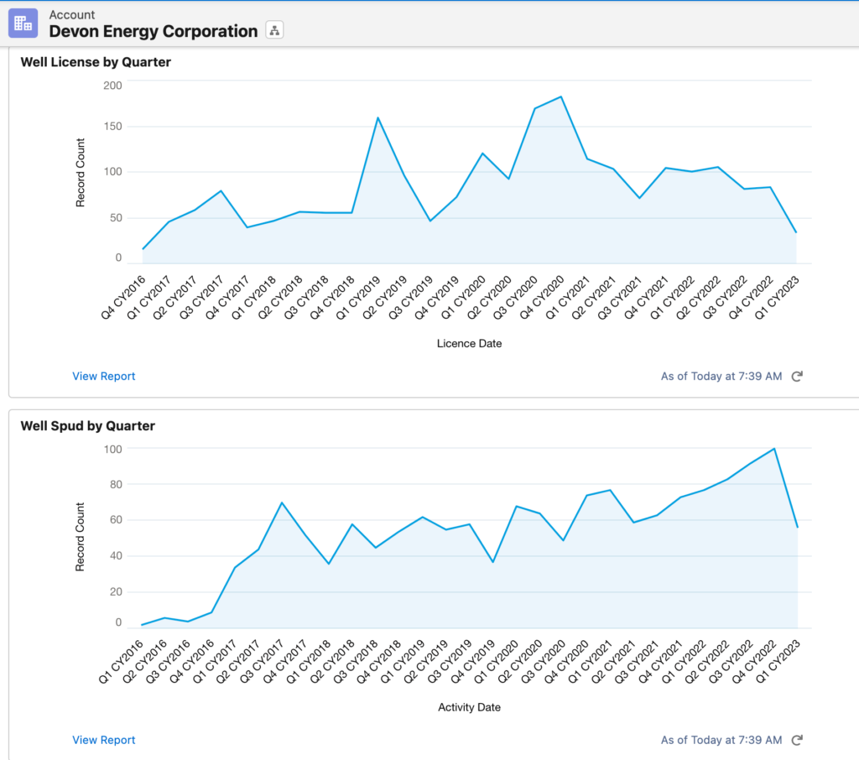This screenshot has width=859, height=760.
Task: Click Record Count label on Spud chart
Action: pyautogui.click(x=81, y=537)
